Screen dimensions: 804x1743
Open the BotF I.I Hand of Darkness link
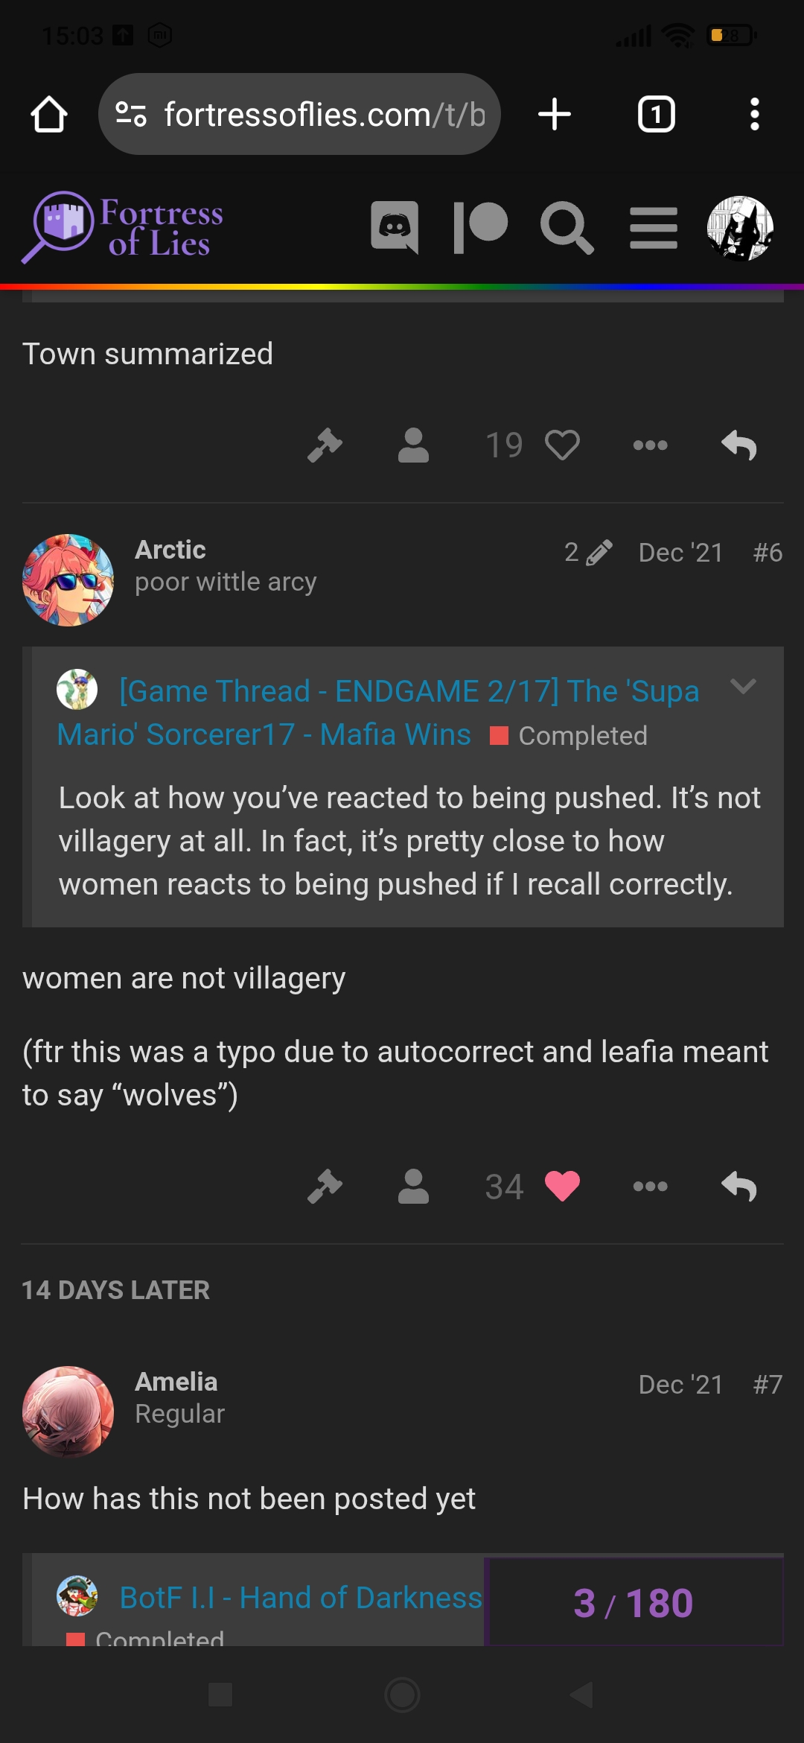pos(301,1598)
